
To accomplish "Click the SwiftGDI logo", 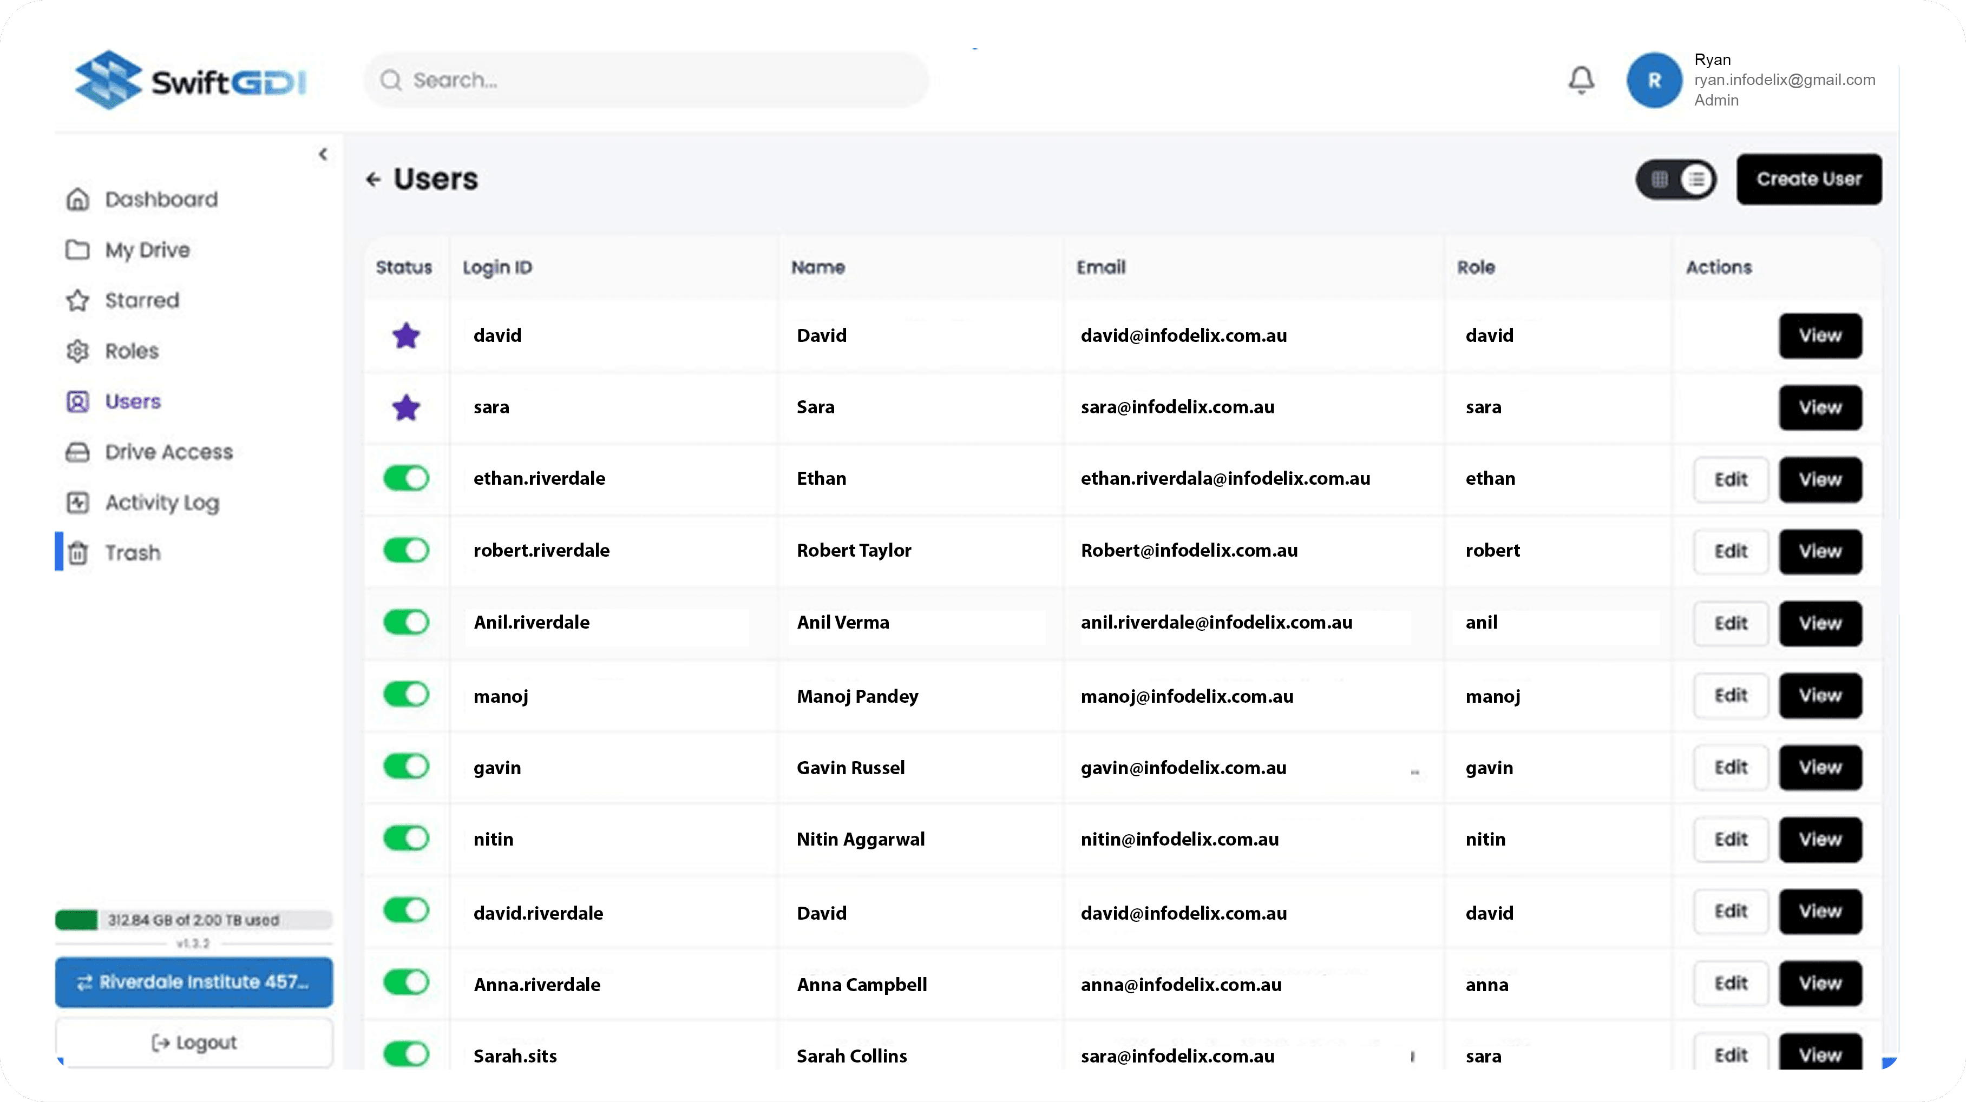I will (x=192, y=80).
